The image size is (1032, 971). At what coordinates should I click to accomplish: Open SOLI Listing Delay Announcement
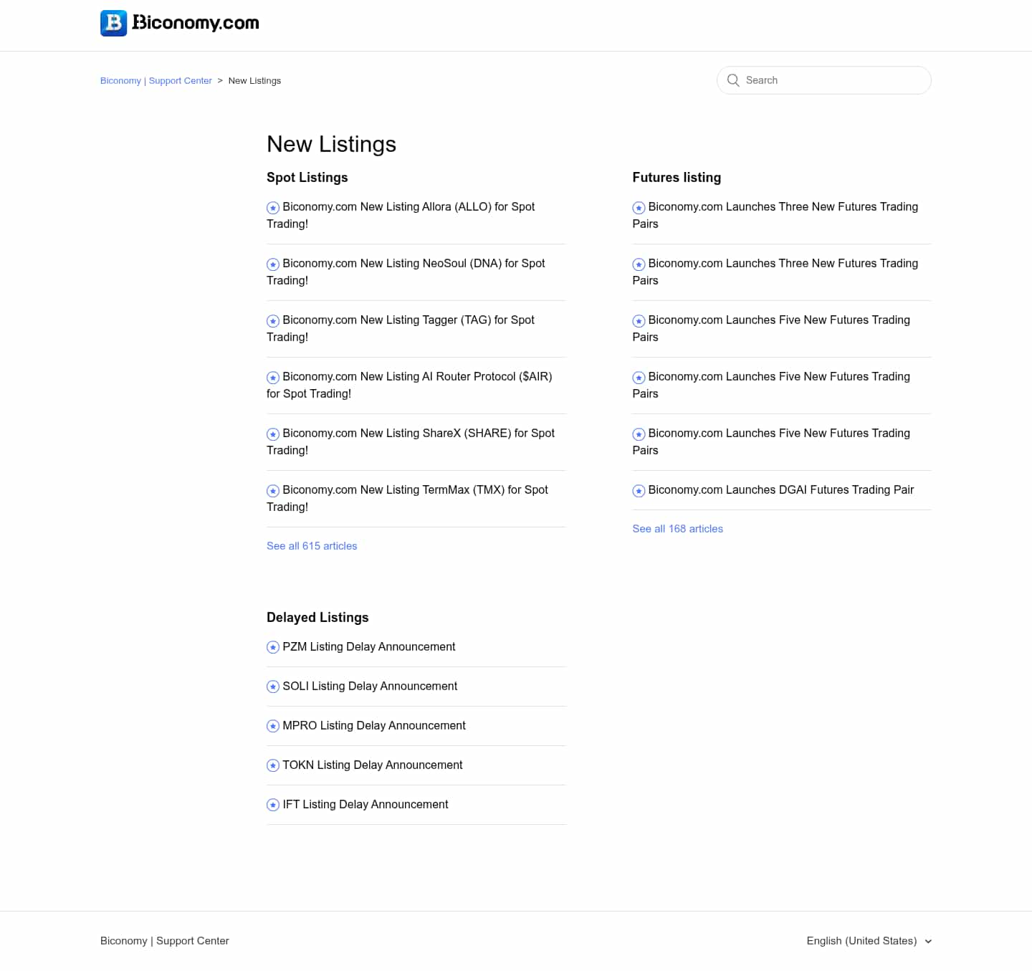(370, 687)
